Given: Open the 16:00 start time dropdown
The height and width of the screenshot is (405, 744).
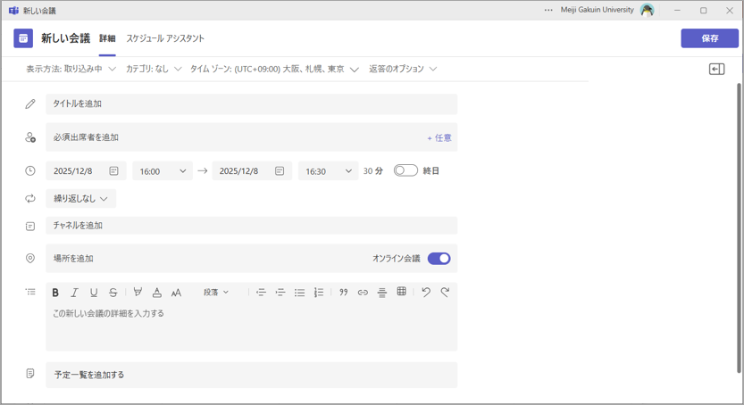Looking at the screenshot, I should click(163, 171).
